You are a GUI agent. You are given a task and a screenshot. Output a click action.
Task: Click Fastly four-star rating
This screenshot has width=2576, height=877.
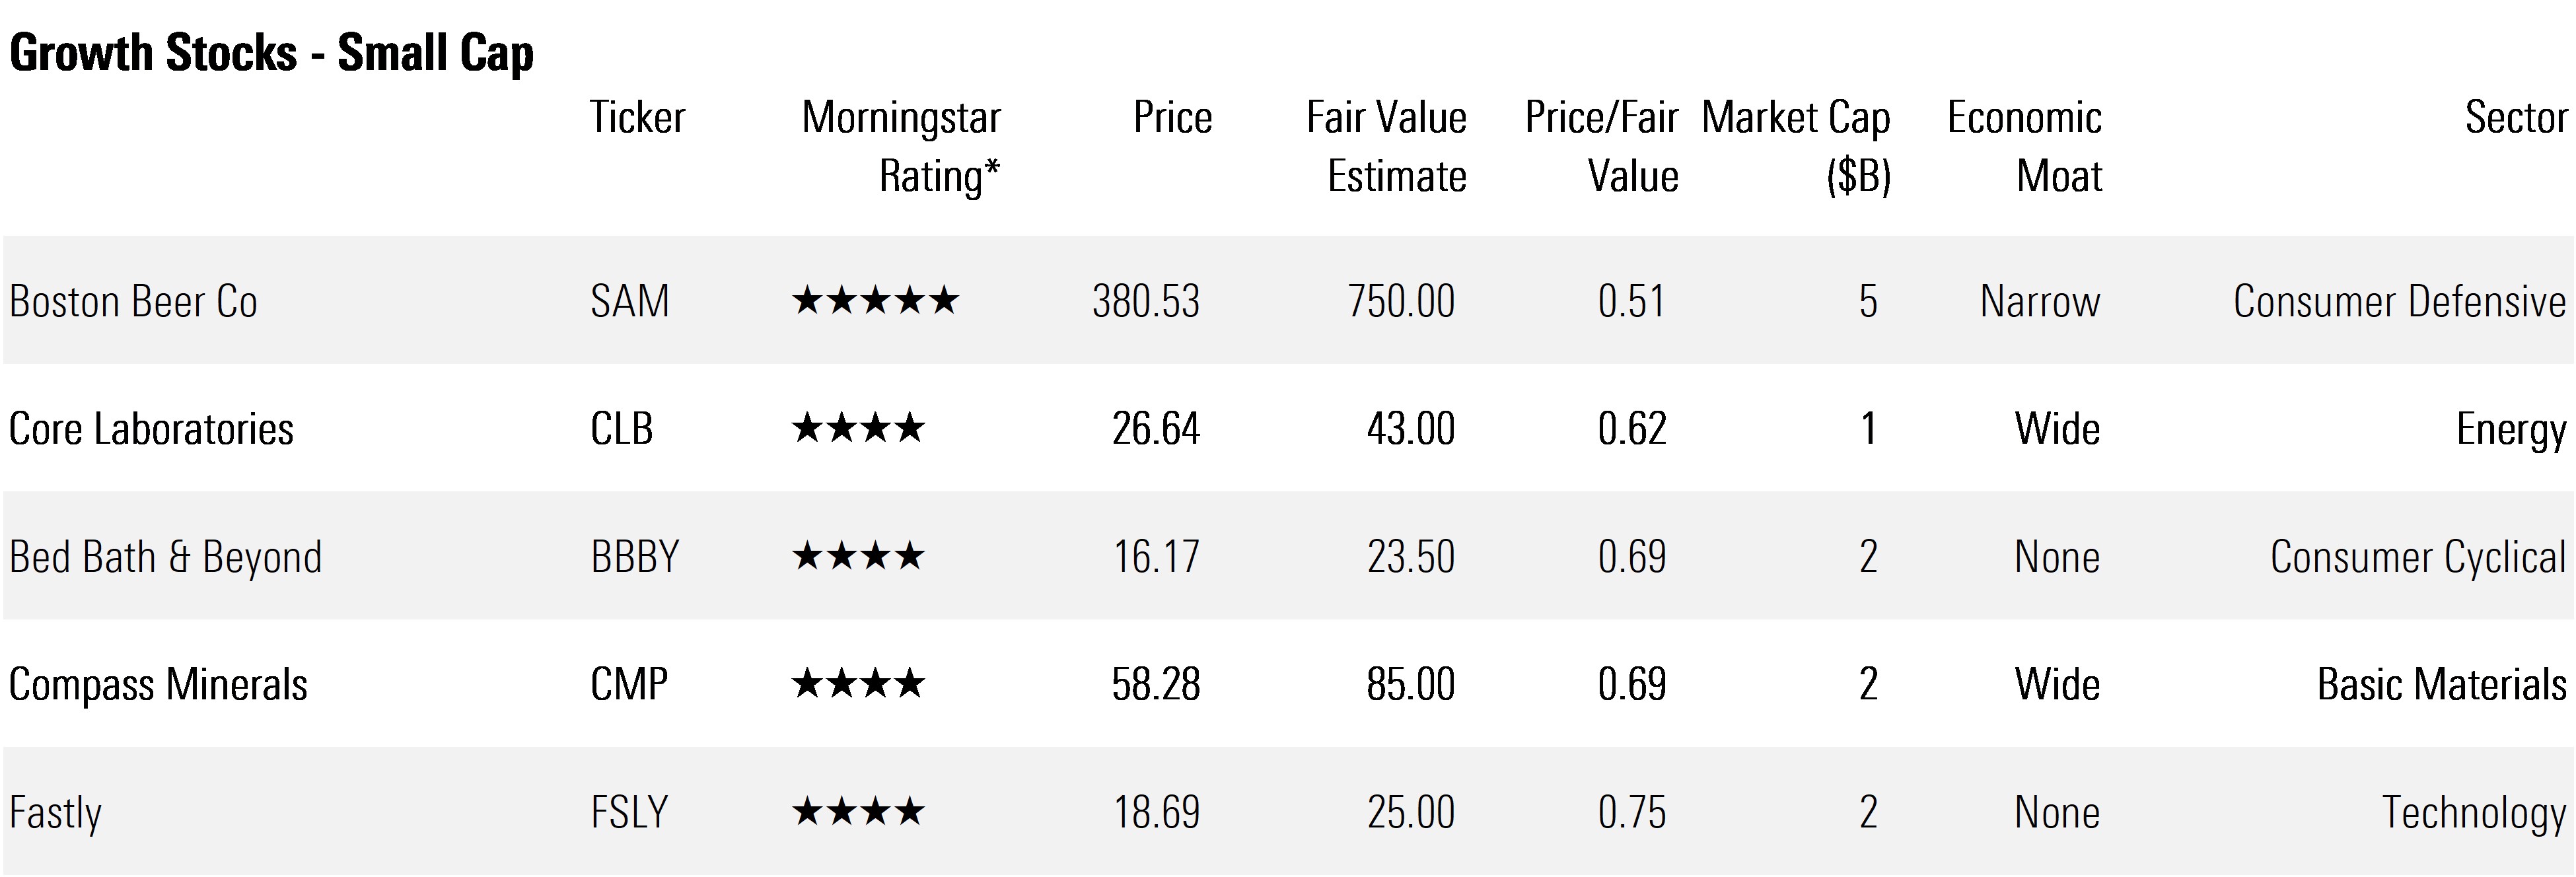858,812
